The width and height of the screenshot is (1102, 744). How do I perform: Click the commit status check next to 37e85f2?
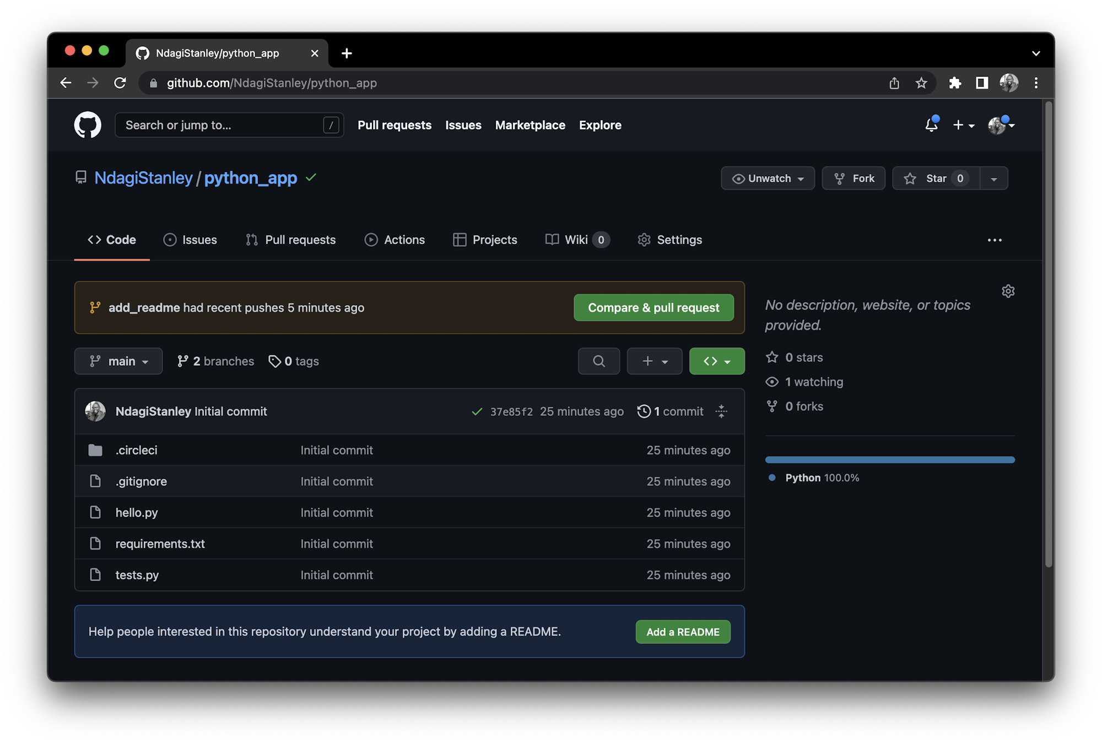[x=477, y=411]
